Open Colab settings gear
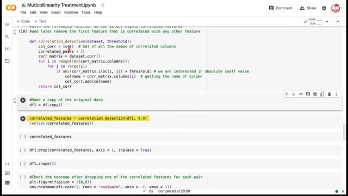 324,8
